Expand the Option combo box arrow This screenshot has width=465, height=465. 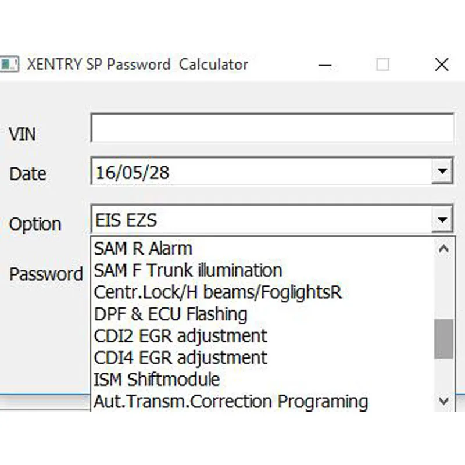coord(442,220)
